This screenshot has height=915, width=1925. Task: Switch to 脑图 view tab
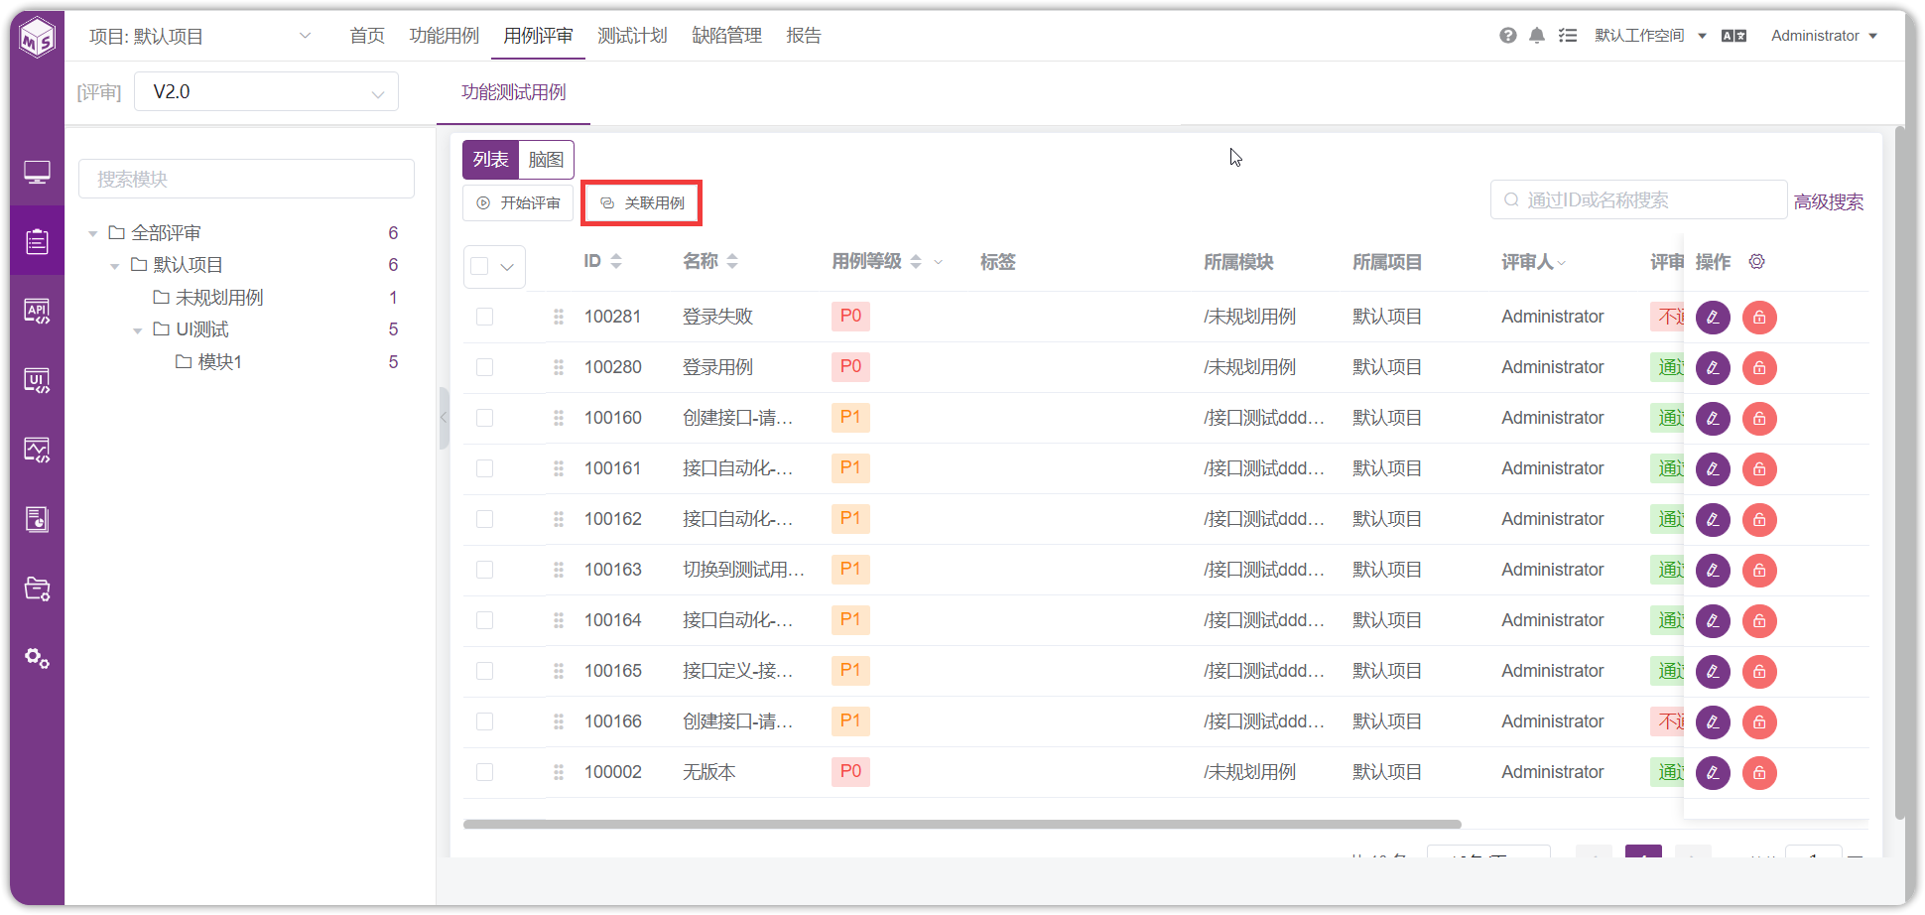coord(546,160)
